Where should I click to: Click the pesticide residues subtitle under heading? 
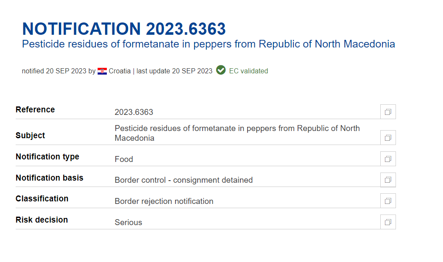coord(209,44)
